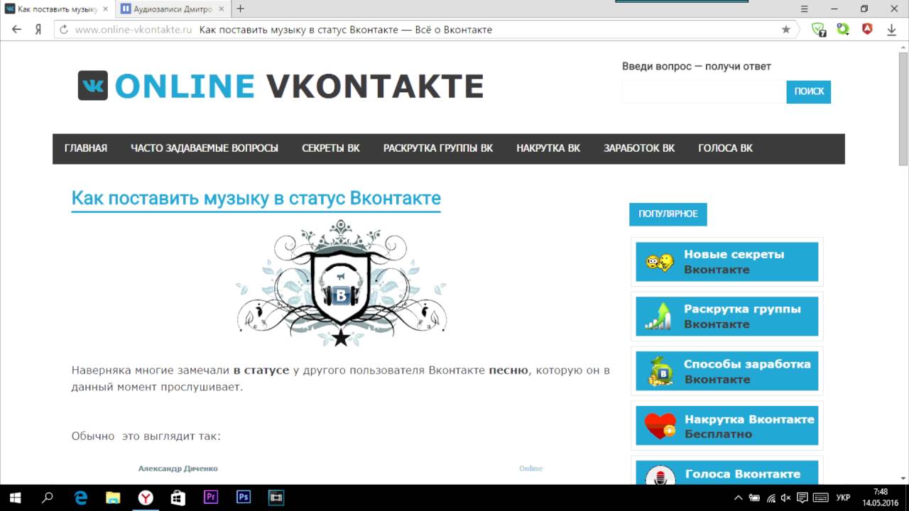This screenshot has width=909, height=511.
Task: Open 'Новые секреты Вконтакте' banner
Action: click(727, 262)
